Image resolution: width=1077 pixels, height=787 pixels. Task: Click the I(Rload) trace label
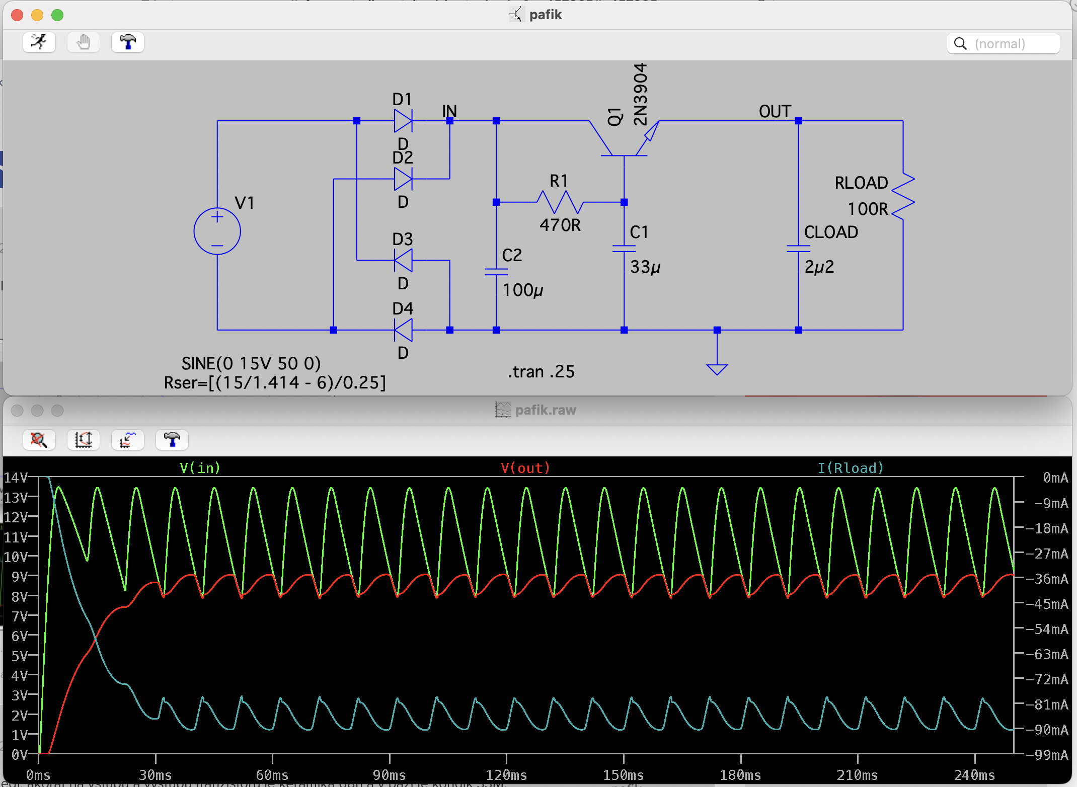point(850,468)
